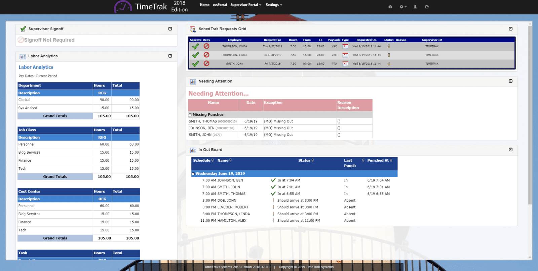Sort In Out Board by Last Punch

[363, 160]
